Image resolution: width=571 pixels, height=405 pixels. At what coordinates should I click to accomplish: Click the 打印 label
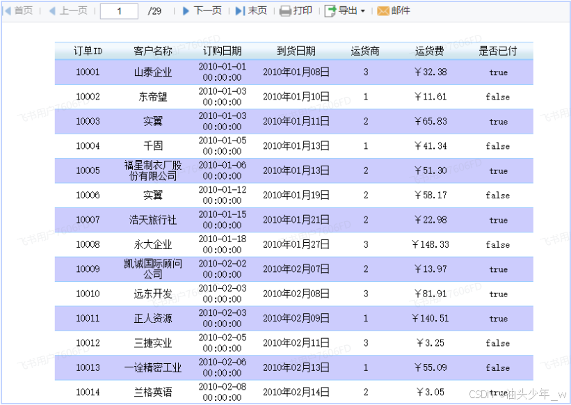303,10
